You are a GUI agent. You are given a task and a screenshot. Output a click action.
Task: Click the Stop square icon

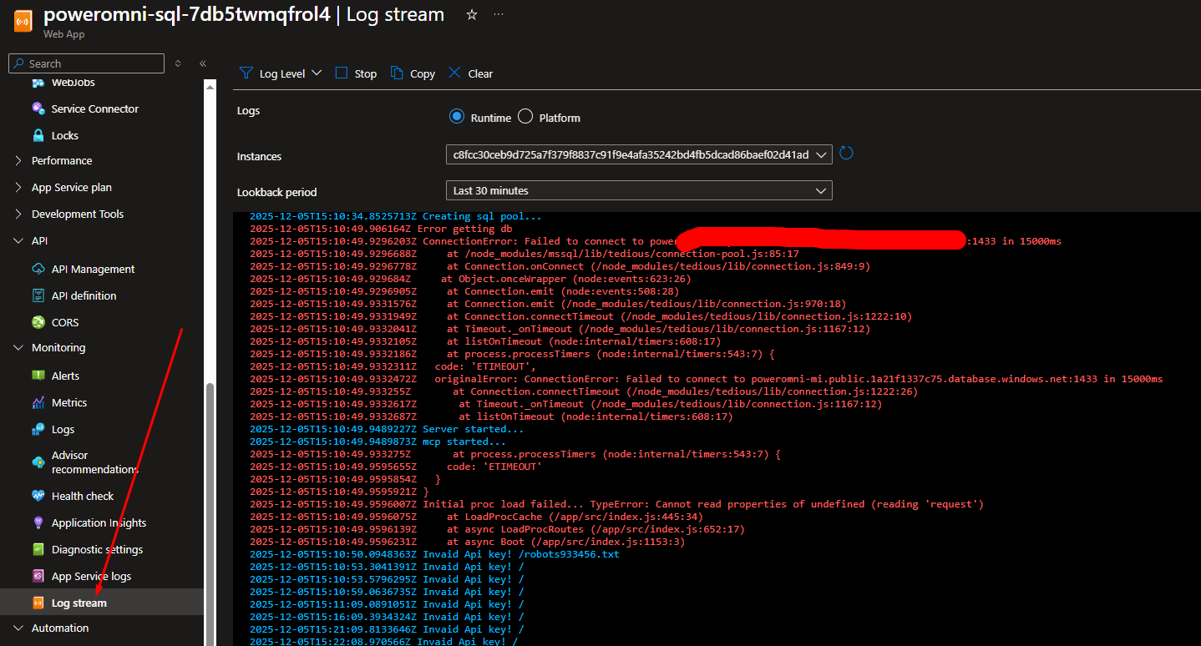[341, 73]
